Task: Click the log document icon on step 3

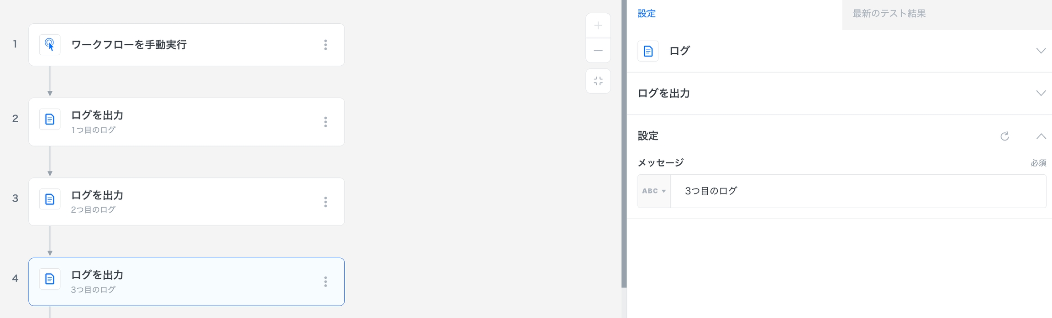Action: point(50,199)
